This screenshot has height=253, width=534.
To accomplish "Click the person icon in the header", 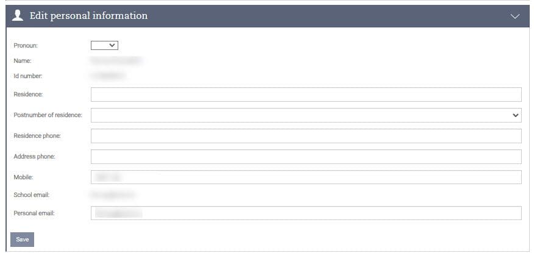I will 18,16.
